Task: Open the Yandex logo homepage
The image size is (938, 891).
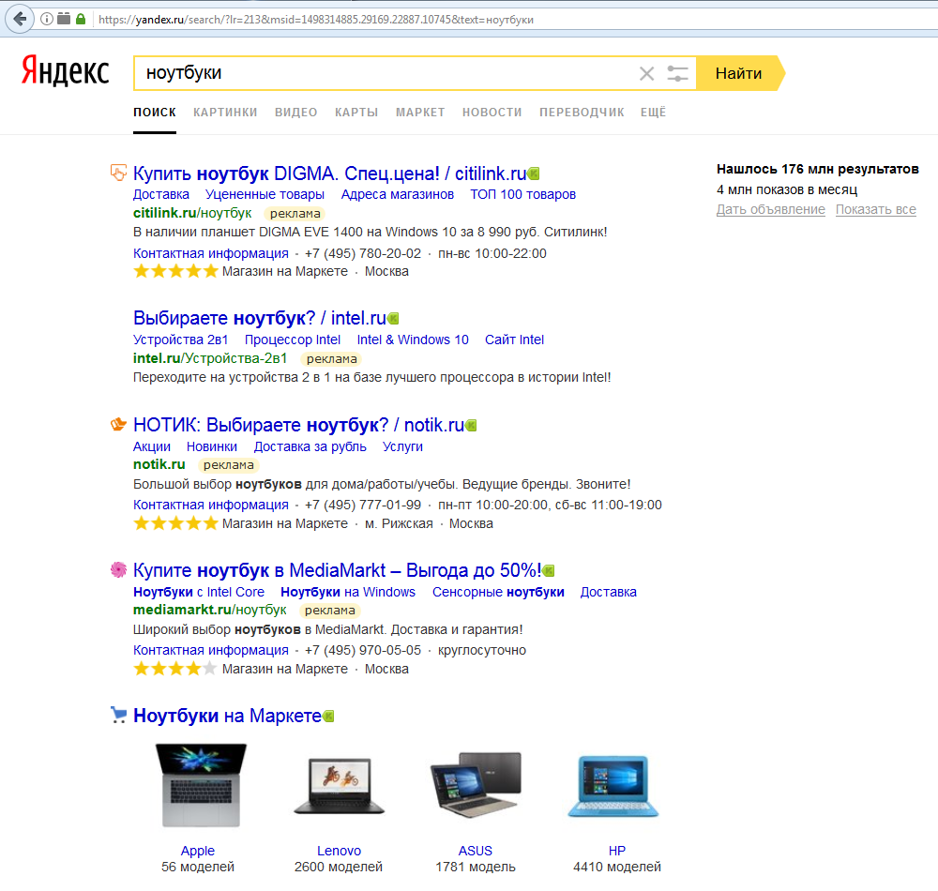Action: 66,71
